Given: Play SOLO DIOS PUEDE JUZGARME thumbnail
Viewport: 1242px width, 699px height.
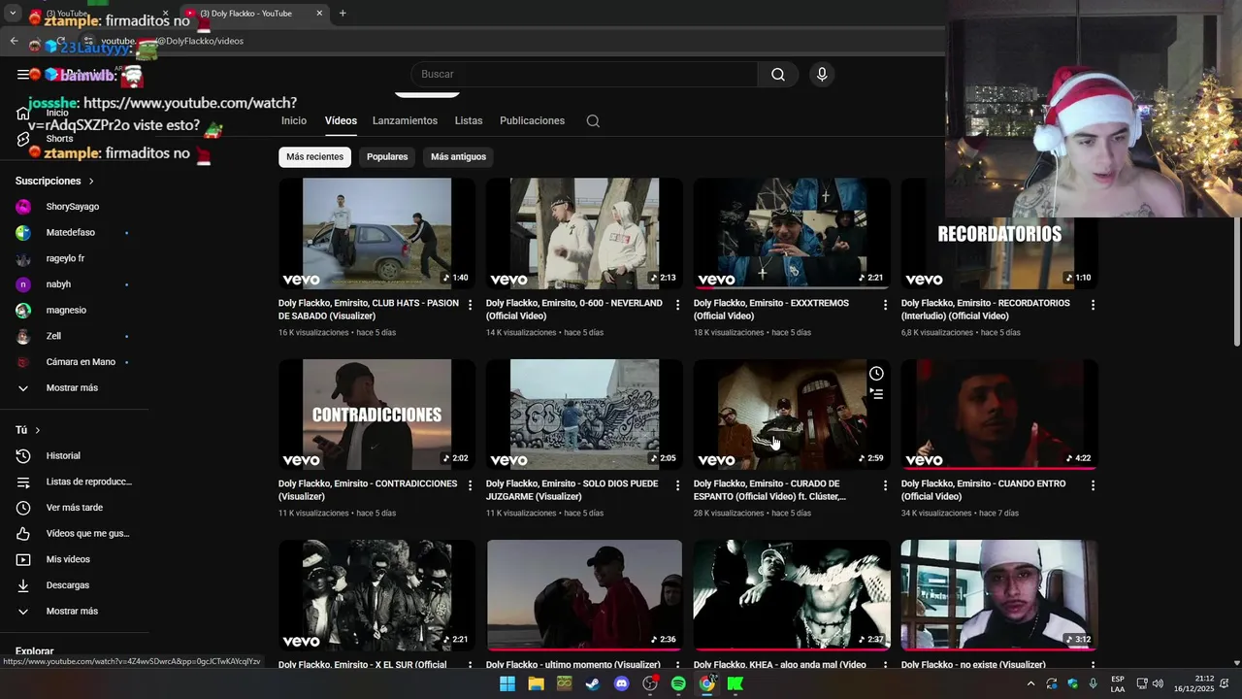Looking at the screenshot, I should (x=584, y=415).
